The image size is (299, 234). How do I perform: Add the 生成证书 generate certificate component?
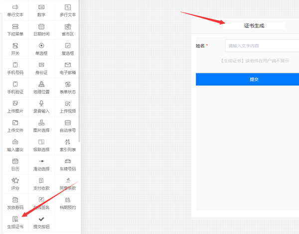(15, 223)
